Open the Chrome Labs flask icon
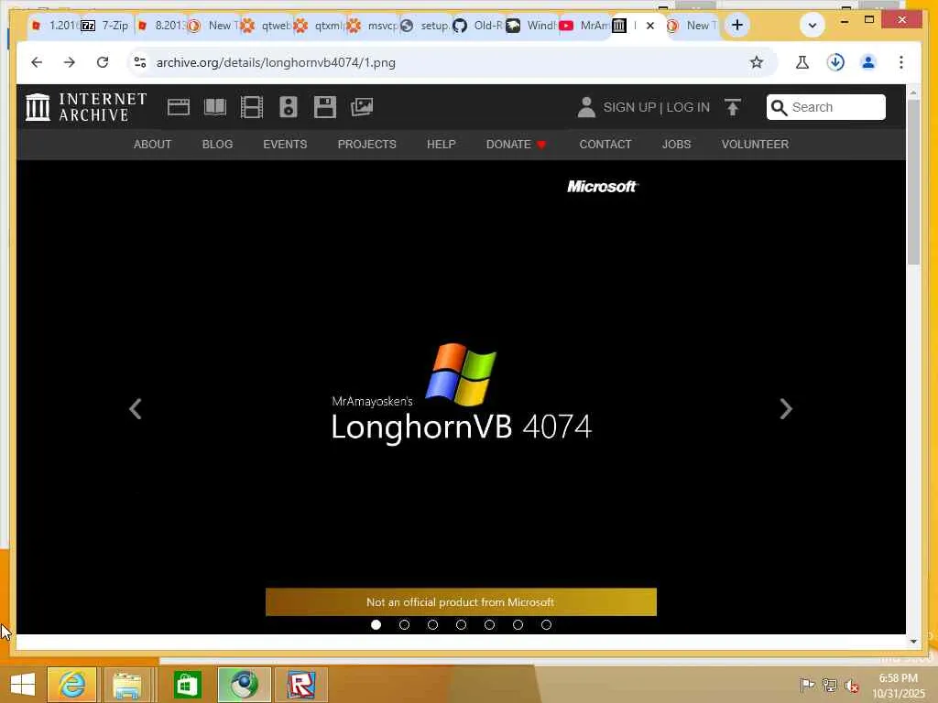Viewport: 938px width, 703px height. 802,62
